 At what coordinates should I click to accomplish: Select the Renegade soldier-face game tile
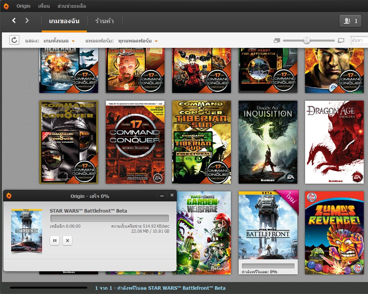334,70
